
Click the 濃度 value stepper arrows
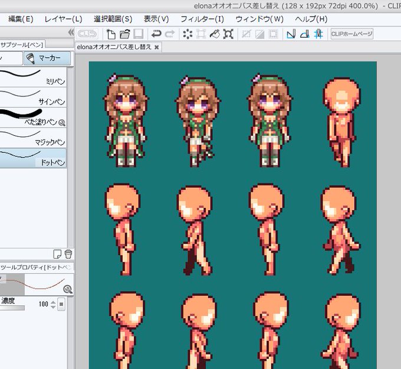pyautogui.click(x=53, y=304)
